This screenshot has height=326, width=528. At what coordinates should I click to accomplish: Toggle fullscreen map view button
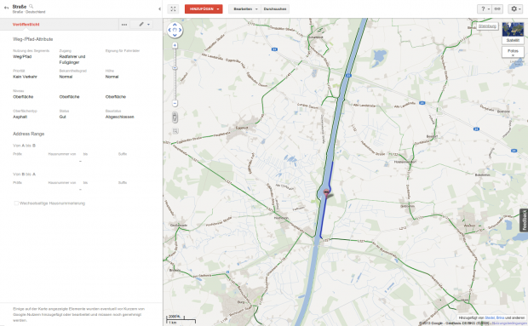click(x=173, y=9)
